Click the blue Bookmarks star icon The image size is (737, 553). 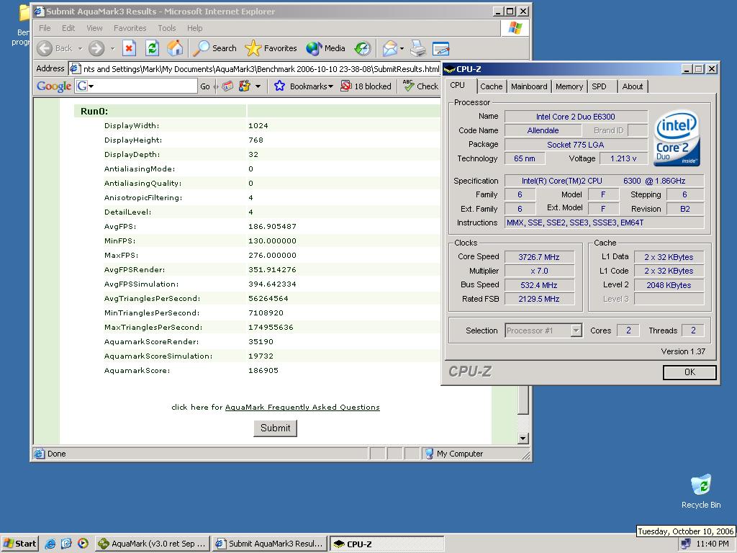point(280,86)
